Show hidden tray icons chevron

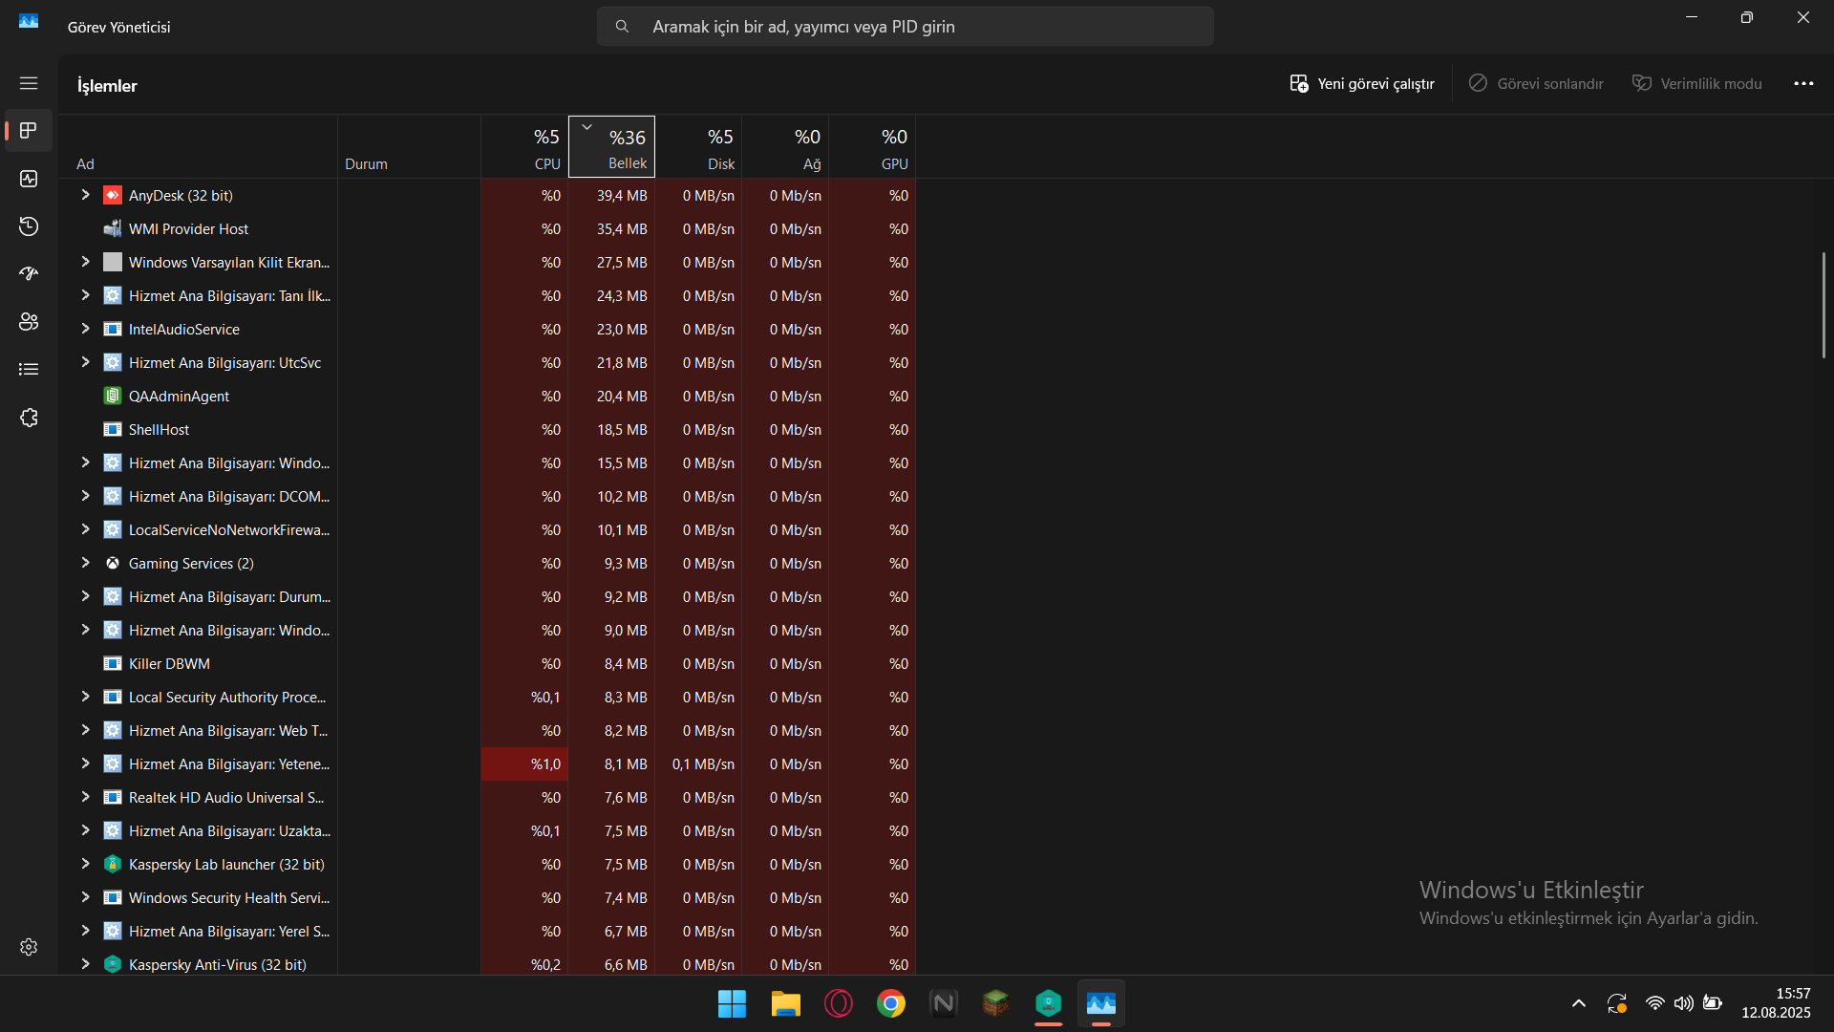point(1578,1003)
